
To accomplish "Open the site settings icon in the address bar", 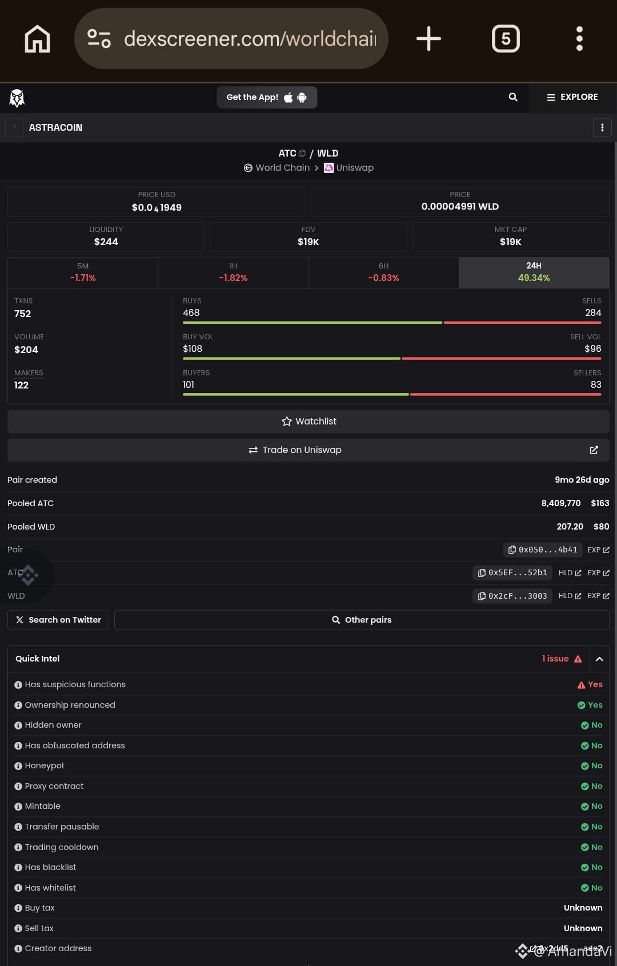I will [99, 39].
